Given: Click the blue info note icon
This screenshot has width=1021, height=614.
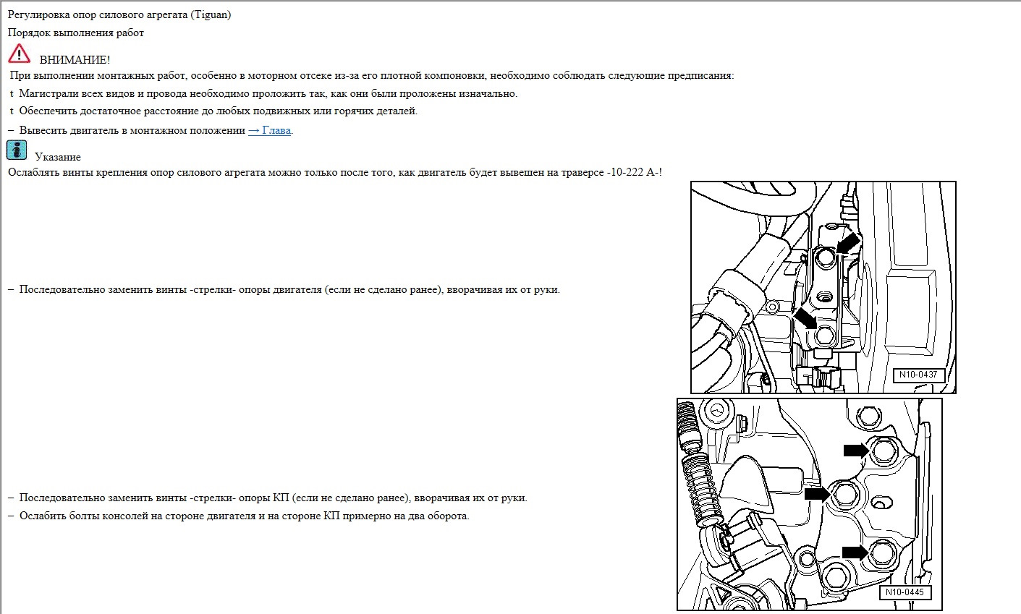Looking at the screenshot, I should 17,150.
